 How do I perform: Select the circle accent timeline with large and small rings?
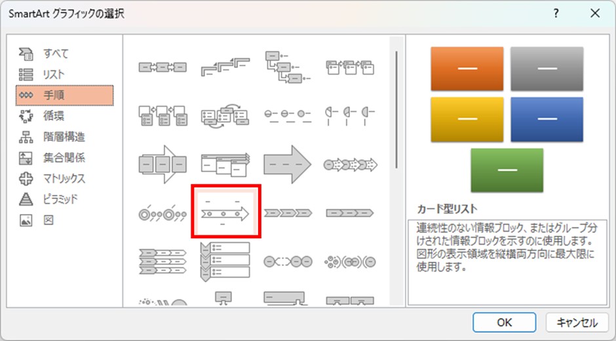pos(163,213)
